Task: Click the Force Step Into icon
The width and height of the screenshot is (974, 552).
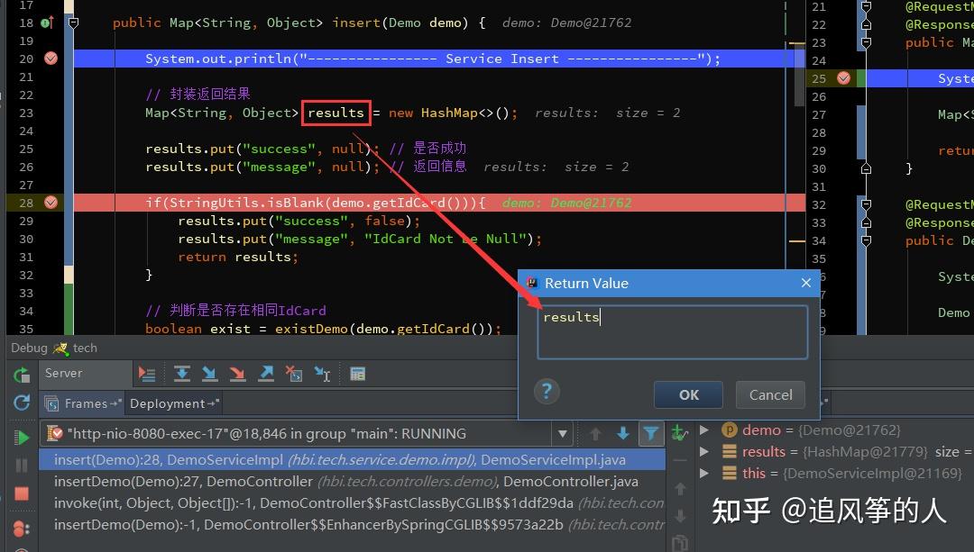Action: [237, 374]
